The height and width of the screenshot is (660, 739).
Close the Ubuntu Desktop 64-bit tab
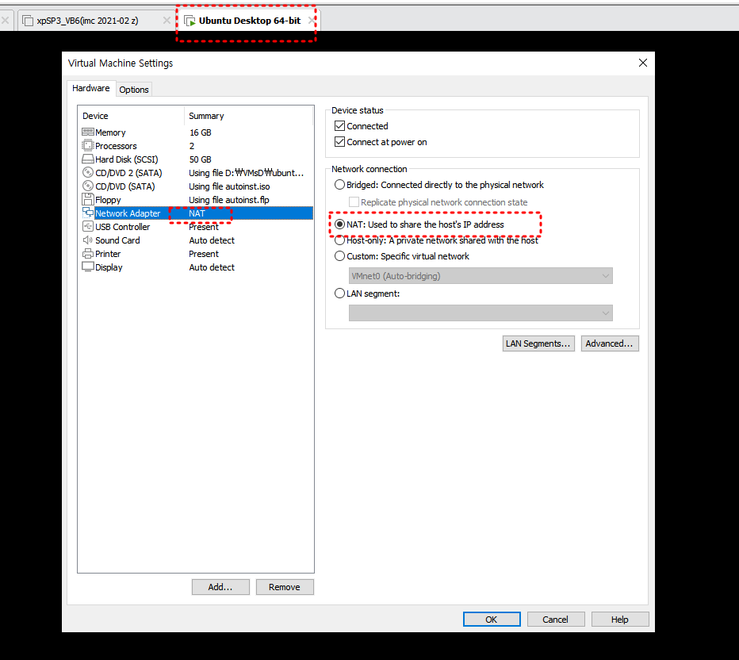tap(311, 21)
